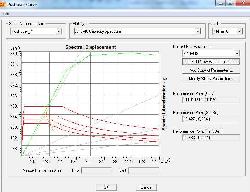Screen dimensions: 250x192
Task: Open the Units dropdown showing KN, m, C
Action: tap(239, 31)
